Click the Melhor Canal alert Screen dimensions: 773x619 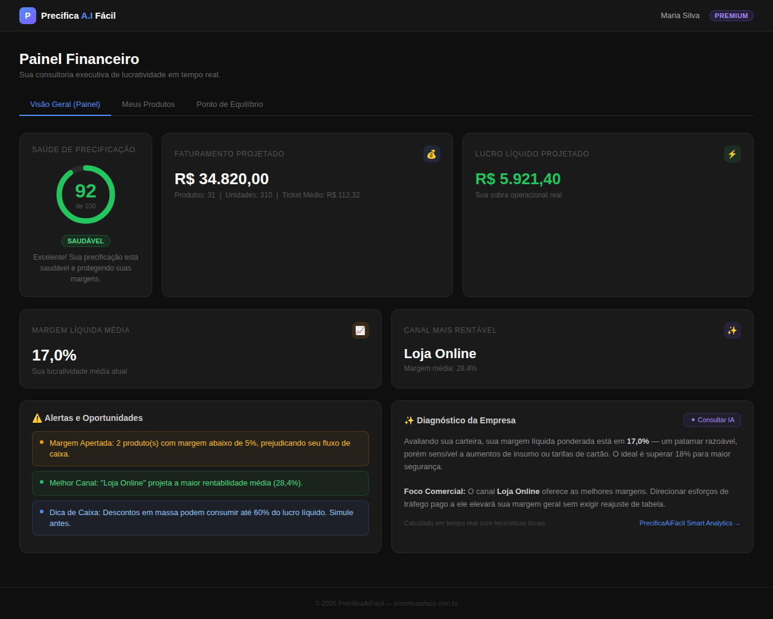pos(200,483)
